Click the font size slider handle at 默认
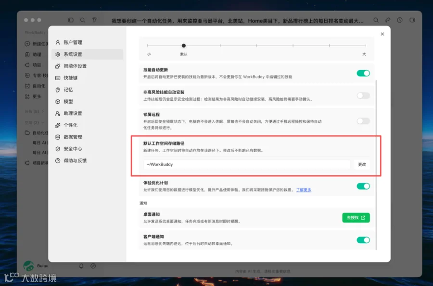The height and width of the screenshot is (286, 433). (x=184, y=46)
